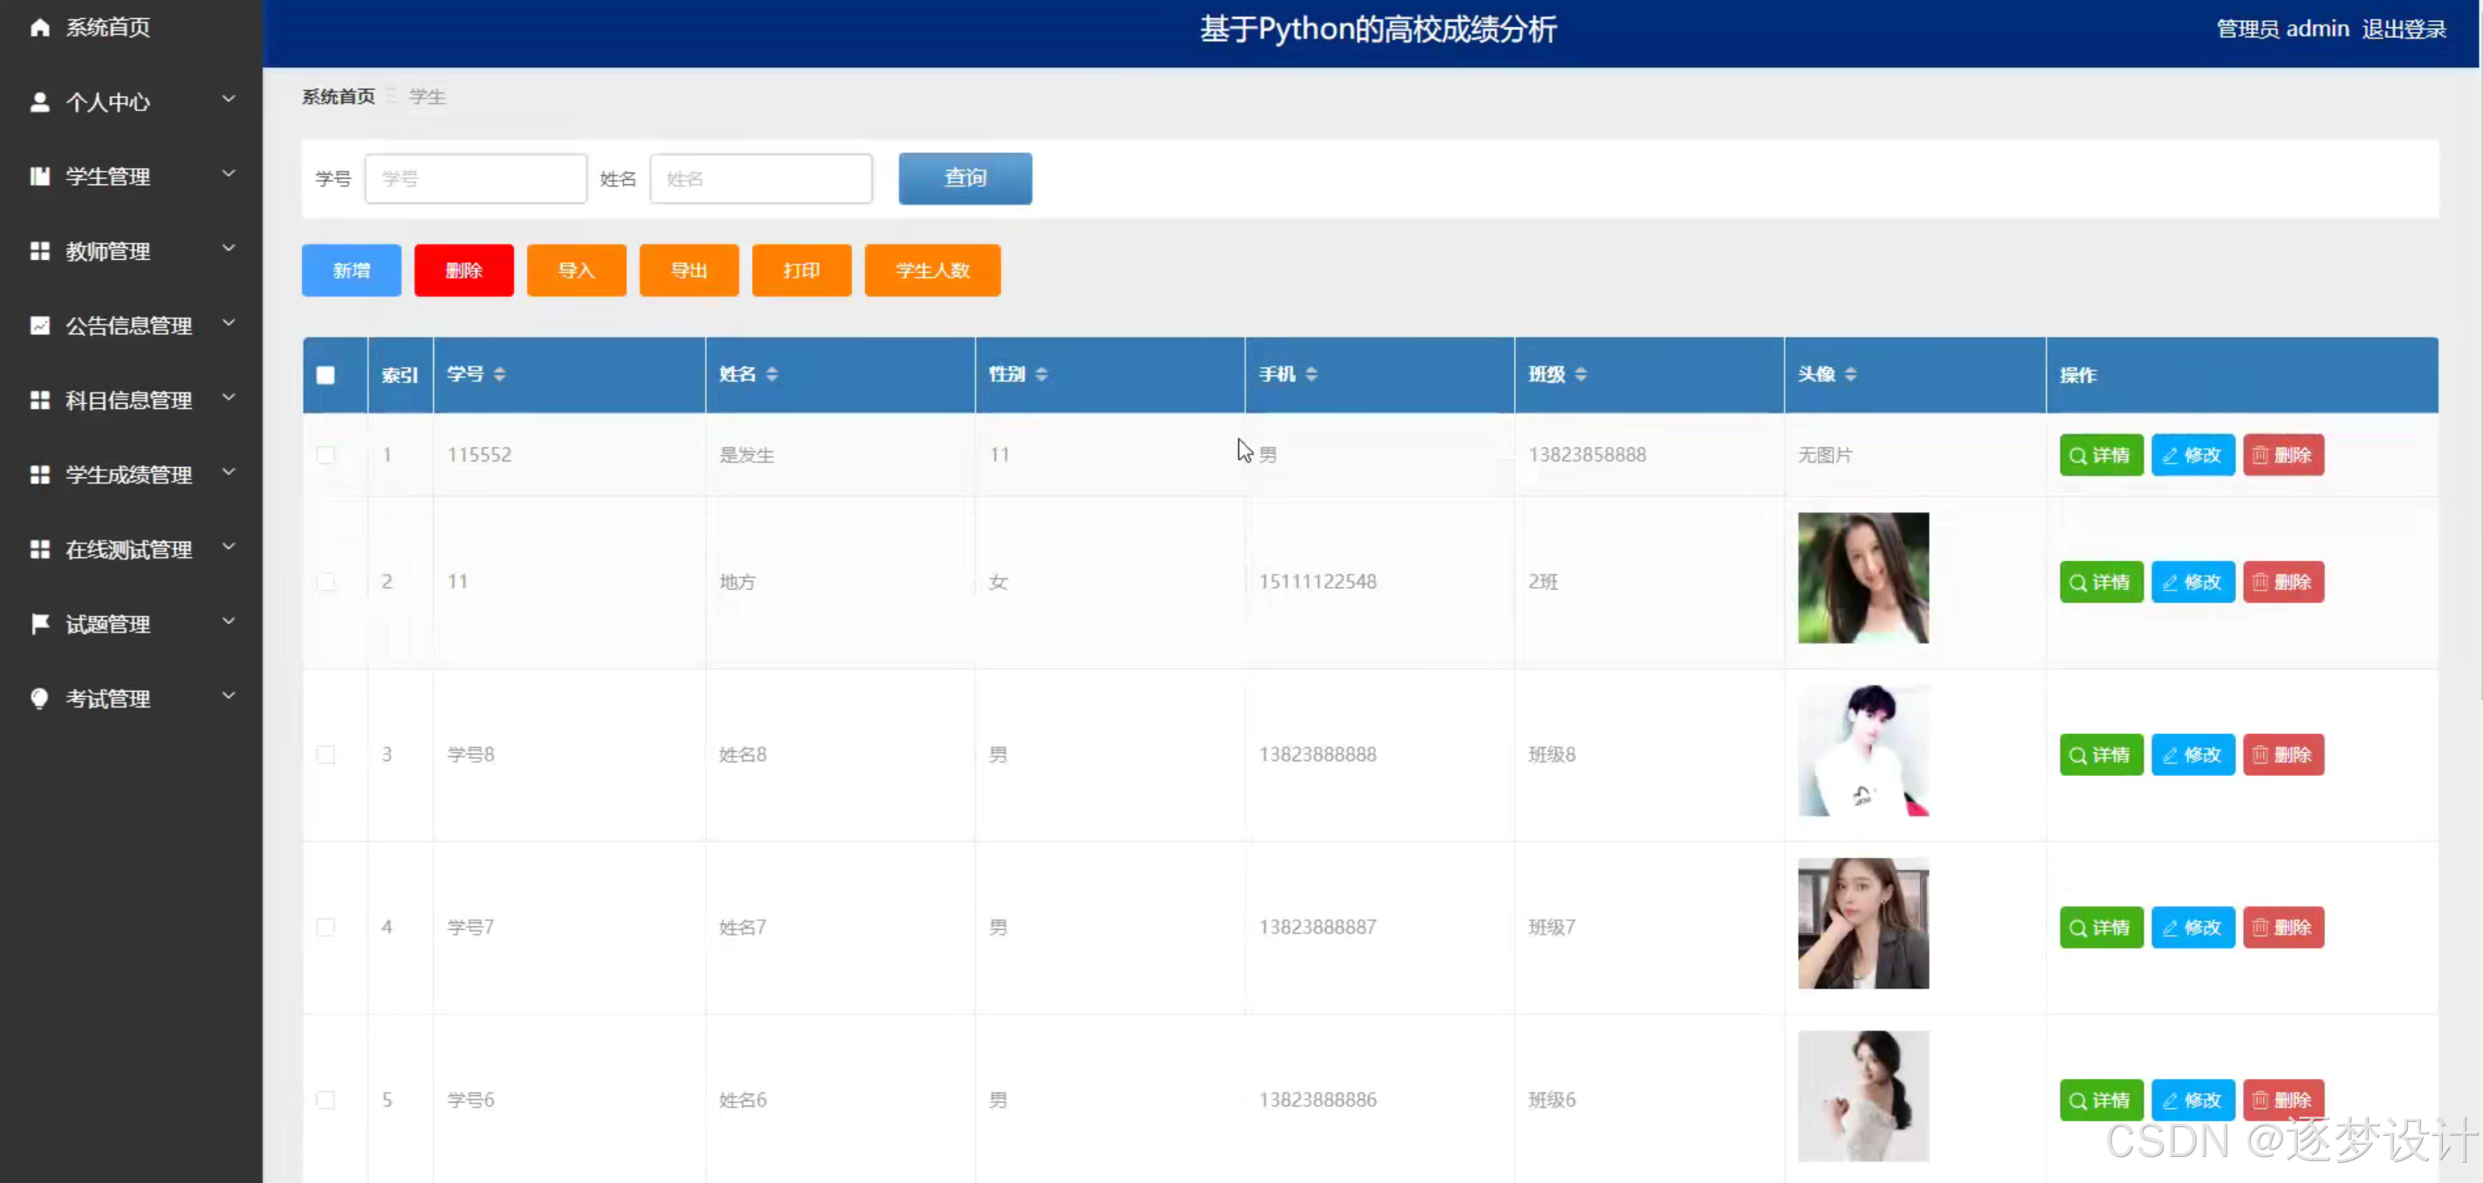This screenshot has height=1183, width=2483.
Task: Open the 学生管理 sidebar menu
Action: [108, 177]
